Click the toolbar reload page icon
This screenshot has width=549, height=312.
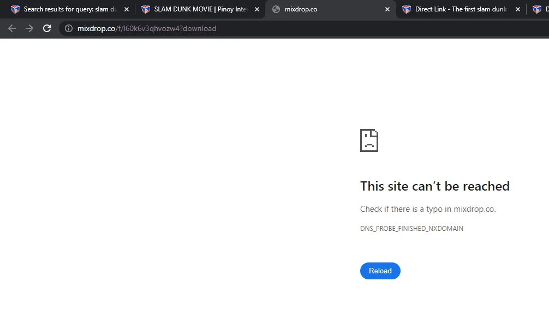(x=47, y=29)
